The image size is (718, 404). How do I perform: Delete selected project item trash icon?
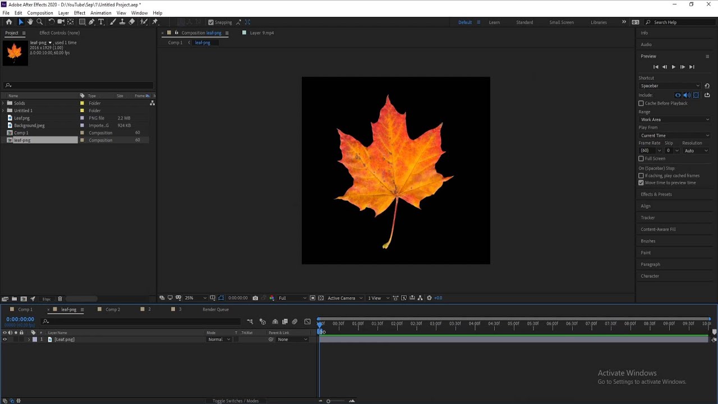(x=60, y=299)
